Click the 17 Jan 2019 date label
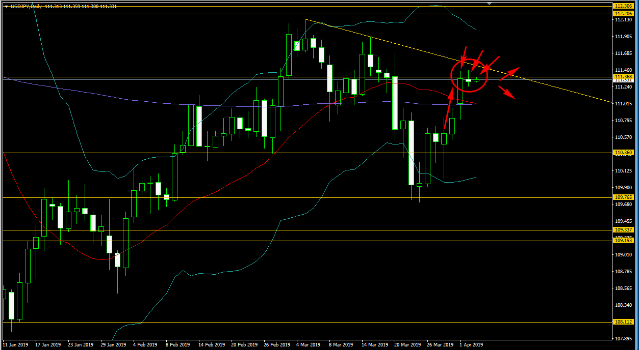This screenshot has width=639, height=350. click(x=49, y=345)
